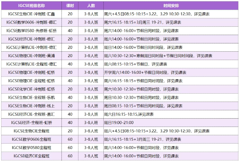Select the IGCSE数学0580-先修班-虹桥 class name
This screenshot has width=240, height=162.
click(x=31, y=31)
